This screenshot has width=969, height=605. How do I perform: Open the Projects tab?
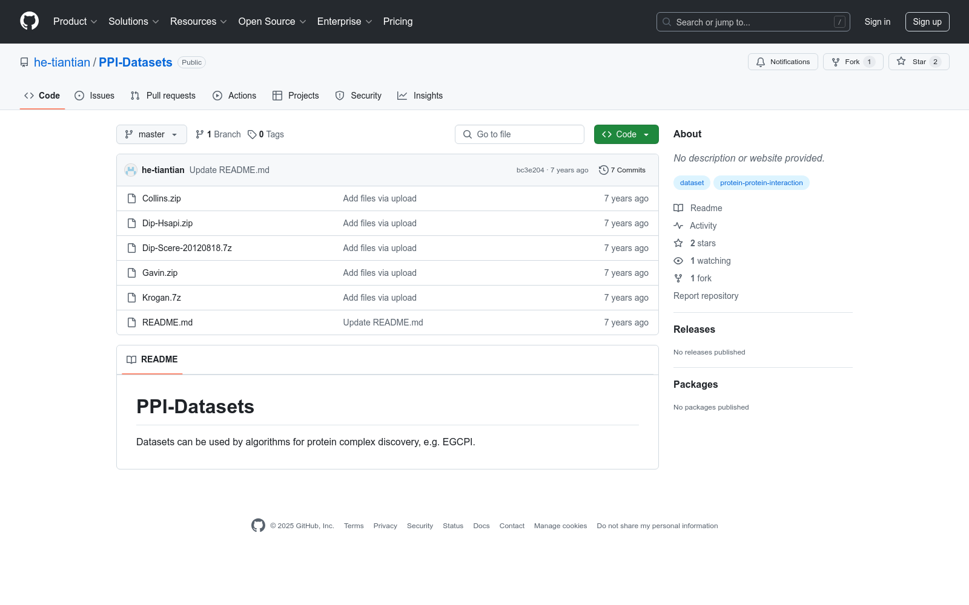point(296,96)
